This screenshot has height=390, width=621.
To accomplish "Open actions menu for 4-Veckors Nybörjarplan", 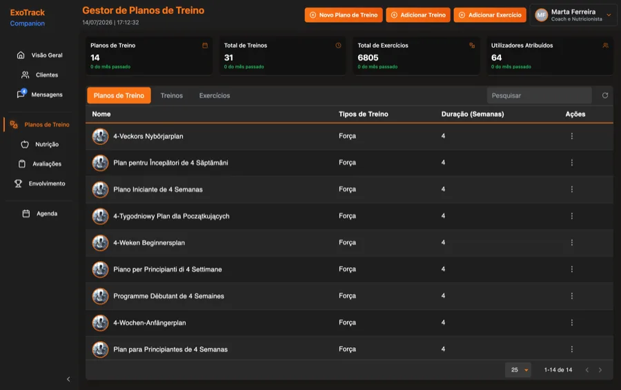I will [x=571, y=136].
